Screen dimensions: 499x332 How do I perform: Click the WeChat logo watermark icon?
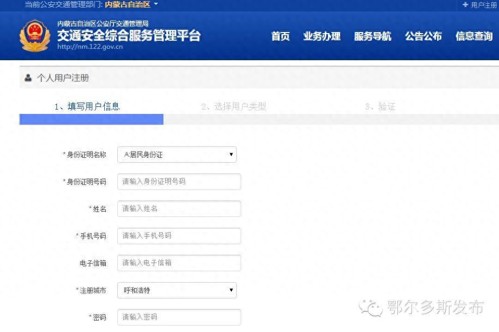click(371, 308)
